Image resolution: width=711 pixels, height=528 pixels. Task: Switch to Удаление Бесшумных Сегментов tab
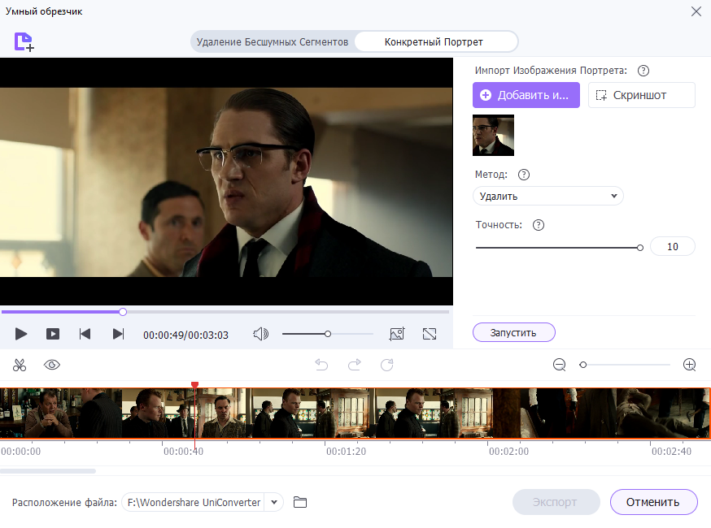point(272,41)
